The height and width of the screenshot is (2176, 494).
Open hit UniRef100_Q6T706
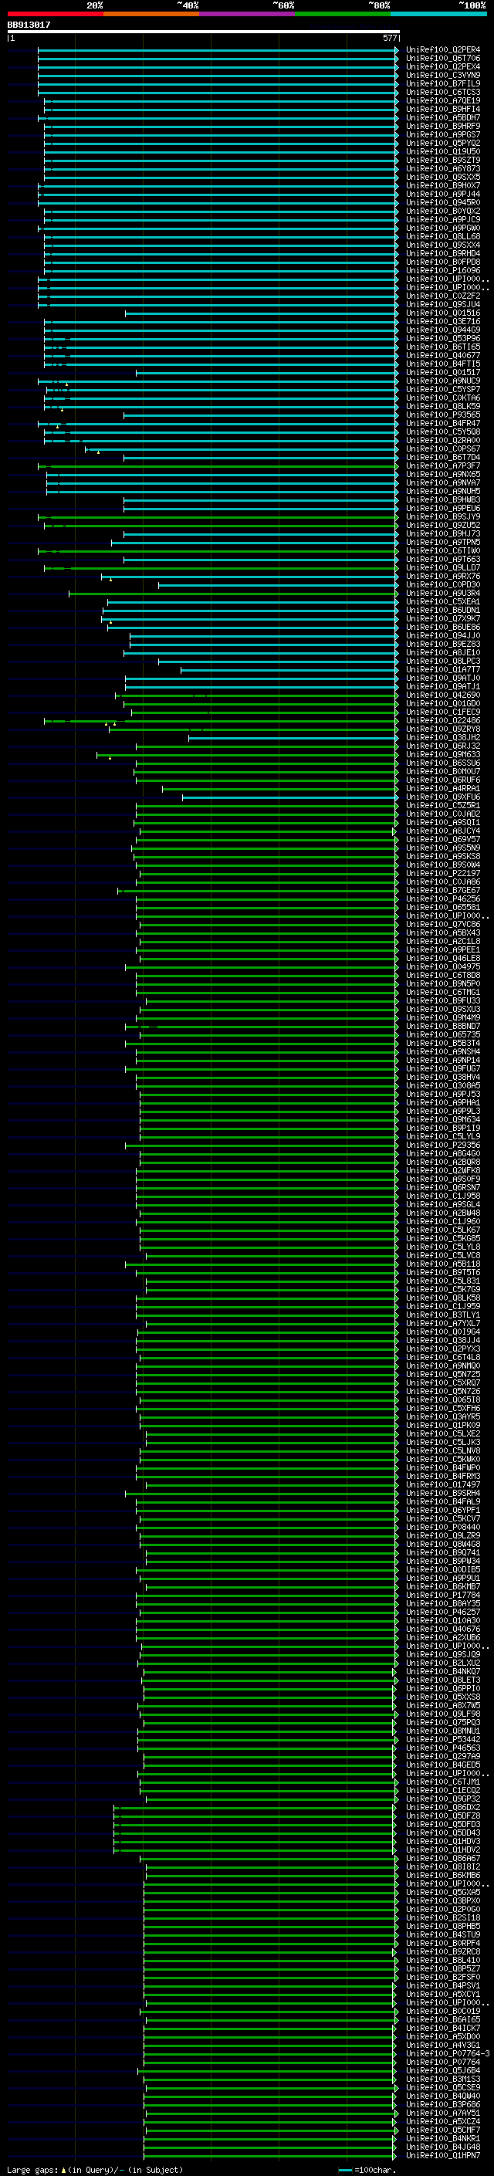click(x=442, y=59)
